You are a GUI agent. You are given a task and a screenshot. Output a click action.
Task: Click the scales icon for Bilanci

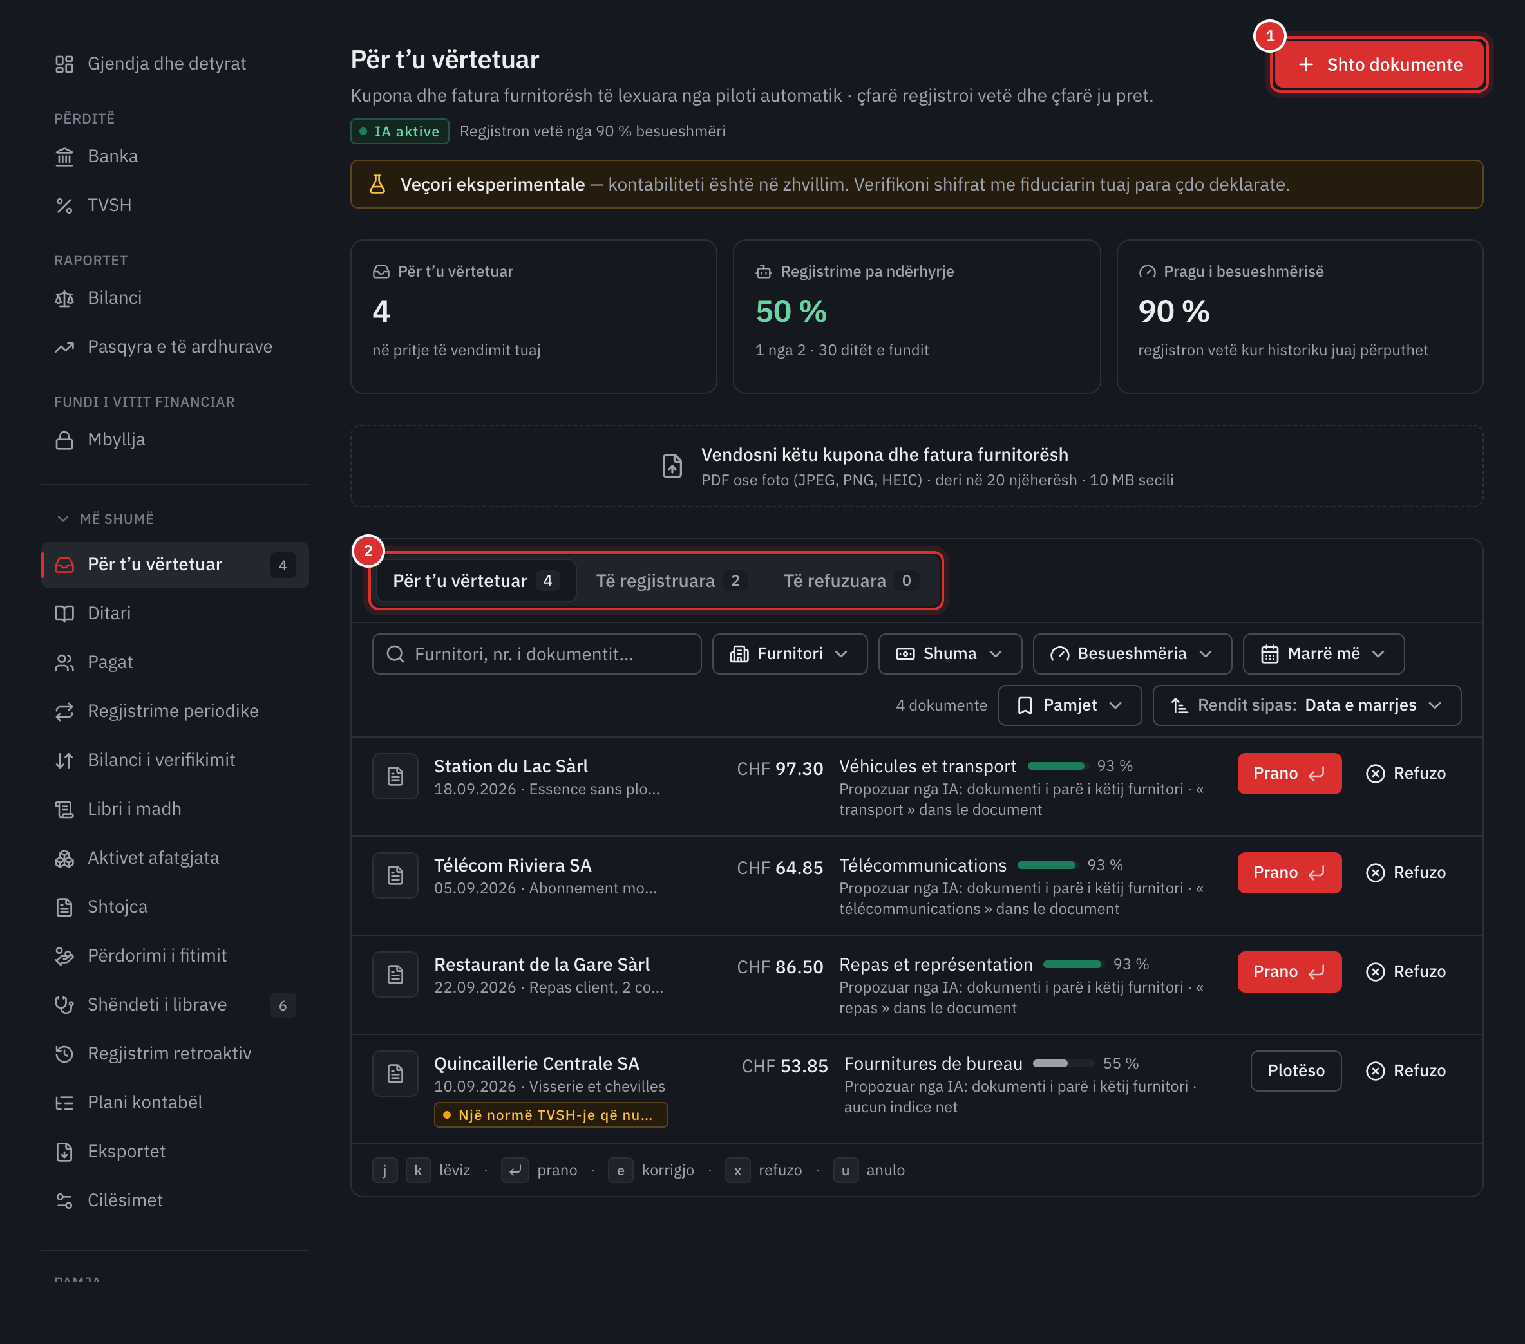point(65,298)
